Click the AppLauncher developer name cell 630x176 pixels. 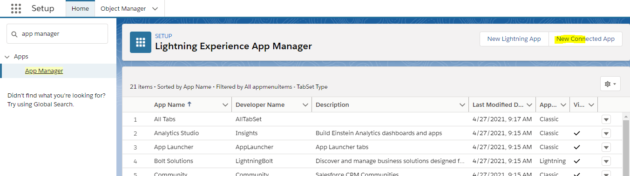(254, 147)
